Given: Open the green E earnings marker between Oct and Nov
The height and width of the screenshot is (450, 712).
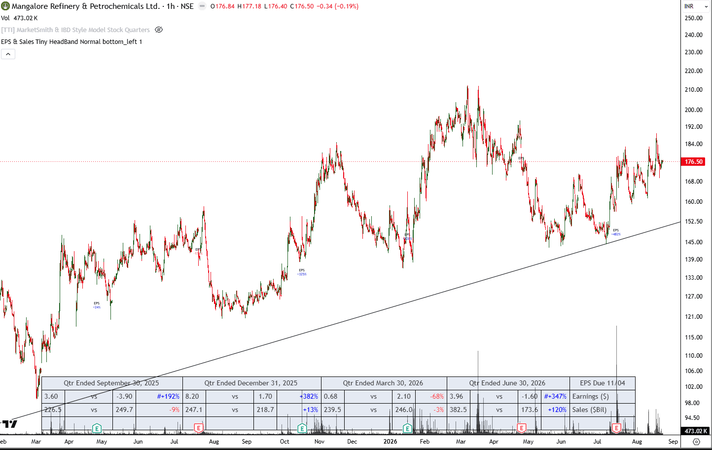Looking at the screenshot, I should click(302, 428).
